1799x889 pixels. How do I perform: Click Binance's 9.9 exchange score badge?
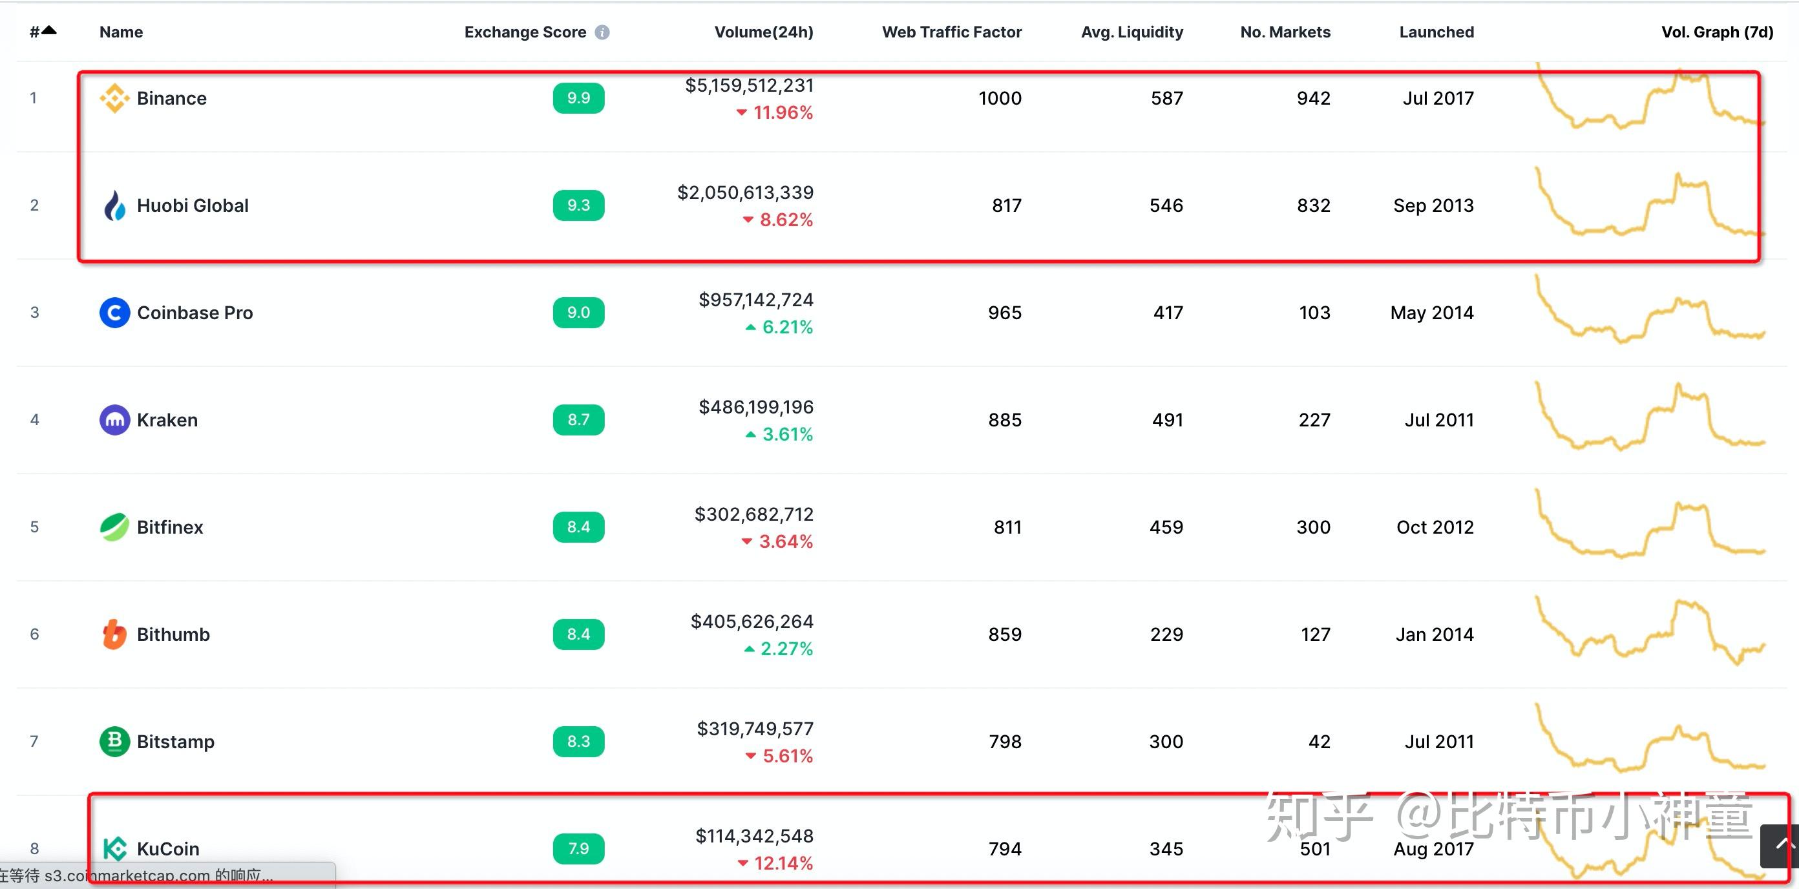pos(578,98)
